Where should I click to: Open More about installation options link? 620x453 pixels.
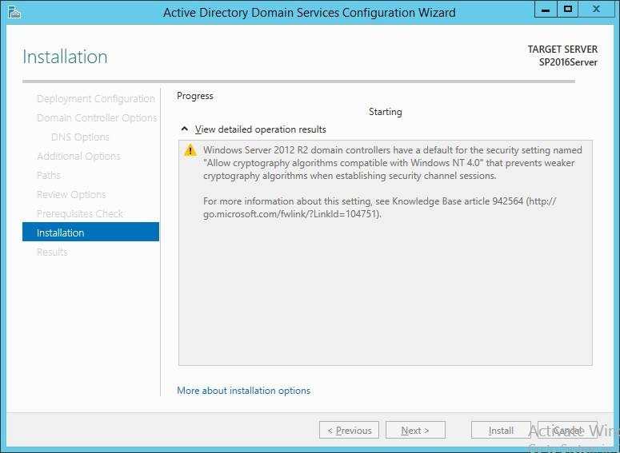[243, 391]
